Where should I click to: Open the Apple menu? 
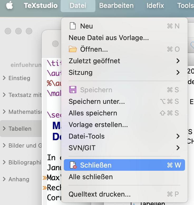(9, 6)
